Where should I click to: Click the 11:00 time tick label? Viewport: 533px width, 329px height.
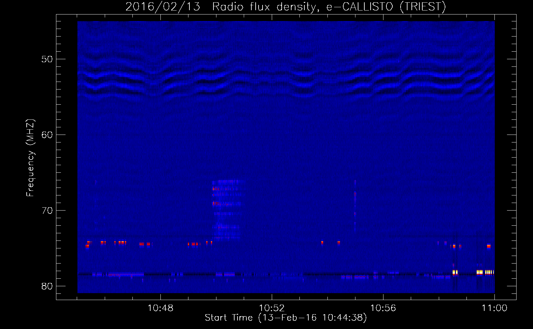[494, 308]
